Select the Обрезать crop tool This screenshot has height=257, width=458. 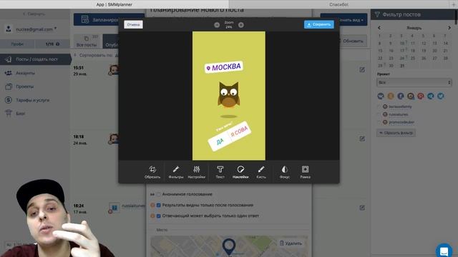(x=152, y=172)
